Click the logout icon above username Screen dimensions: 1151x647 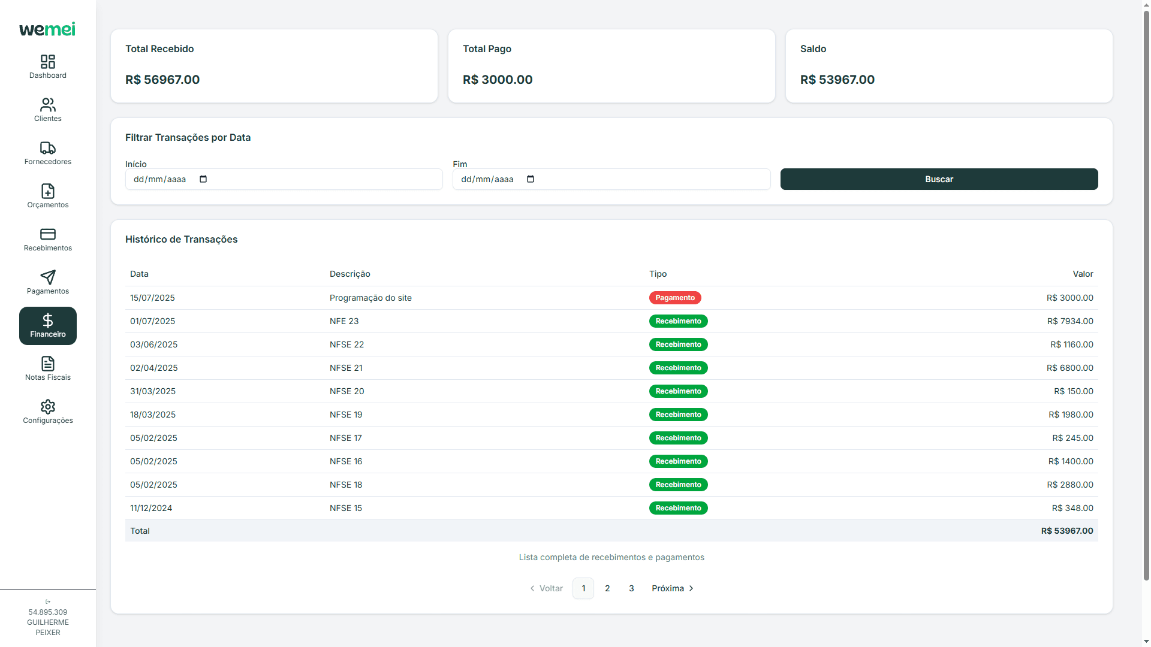pos(48,601)
